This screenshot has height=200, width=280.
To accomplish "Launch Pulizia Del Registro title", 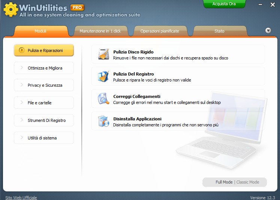I will tap(134, 74).
